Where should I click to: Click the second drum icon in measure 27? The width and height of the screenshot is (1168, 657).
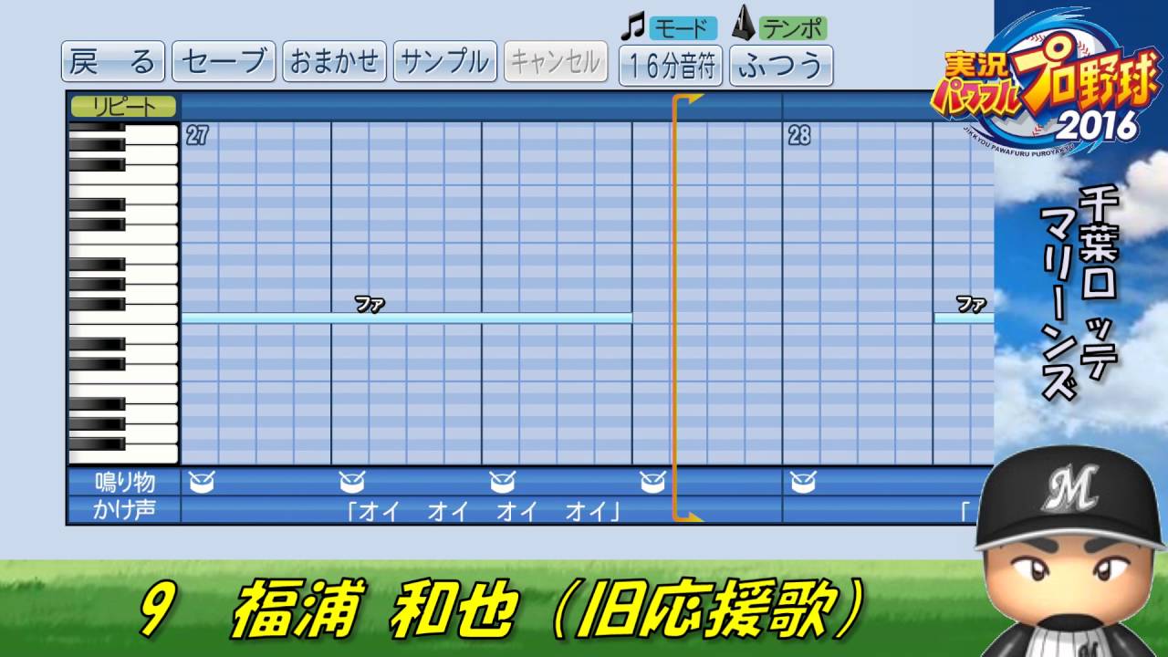pyautogui.click(x=352, y=481)
